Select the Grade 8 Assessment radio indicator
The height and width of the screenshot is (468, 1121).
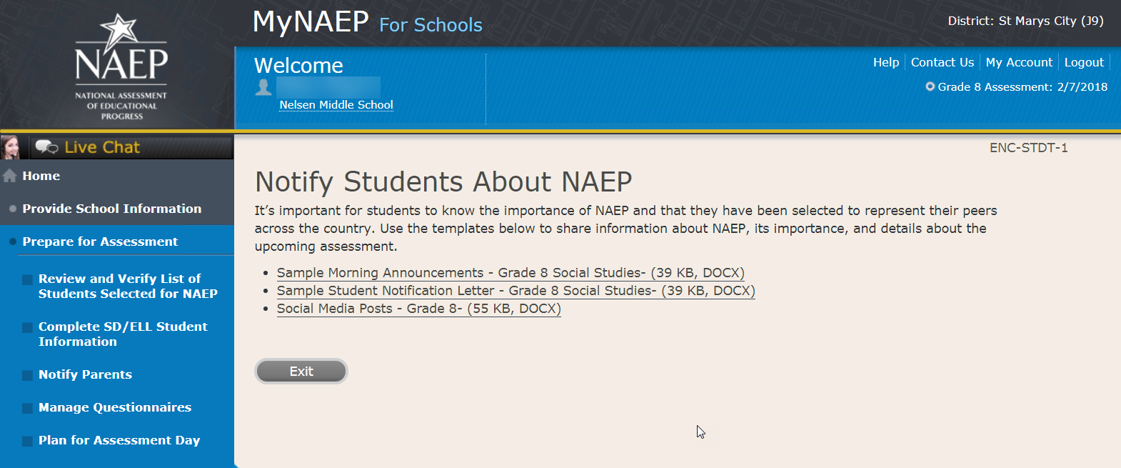(930, 86)
